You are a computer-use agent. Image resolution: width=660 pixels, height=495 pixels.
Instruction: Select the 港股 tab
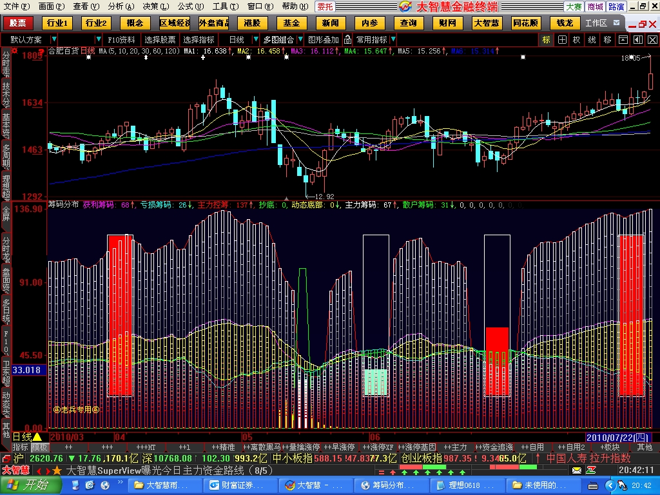point(252,23)
